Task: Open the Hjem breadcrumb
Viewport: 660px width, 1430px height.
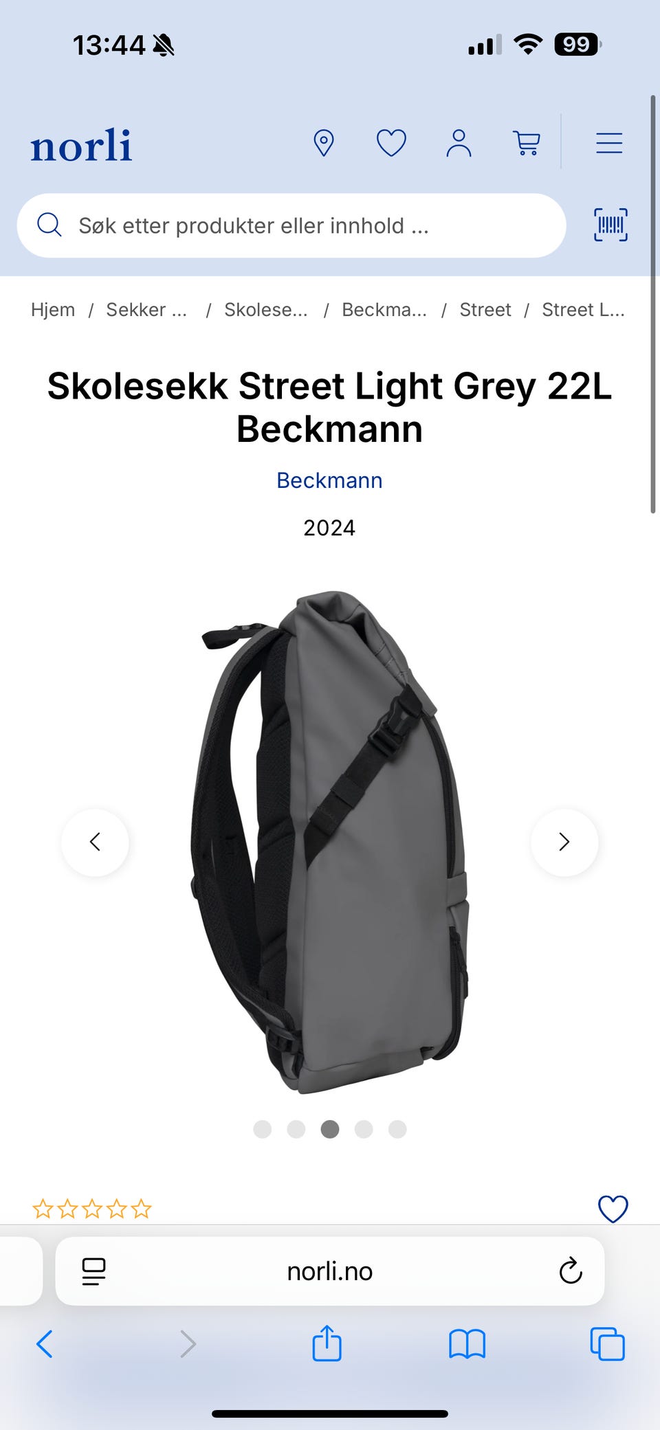Action: 53,310
